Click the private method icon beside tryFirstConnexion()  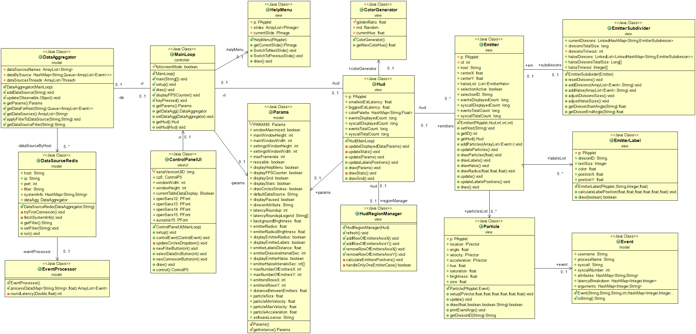(22, 212)
